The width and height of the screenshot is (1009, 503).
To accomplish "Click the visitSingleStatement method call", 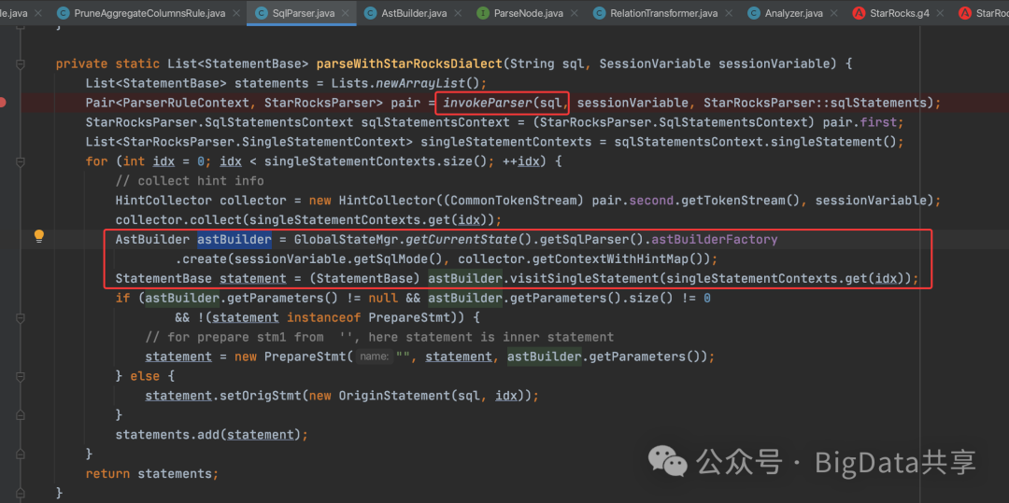I will [584, 278].
